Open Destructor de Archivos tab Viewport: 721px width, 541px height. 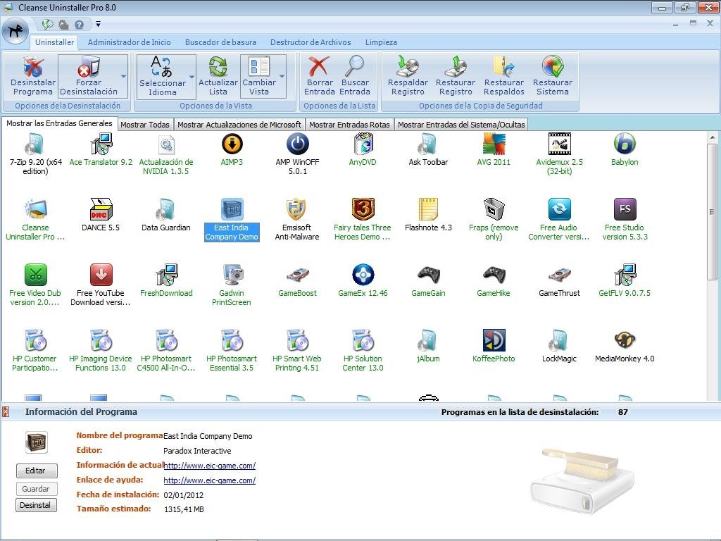click(311, 42)
